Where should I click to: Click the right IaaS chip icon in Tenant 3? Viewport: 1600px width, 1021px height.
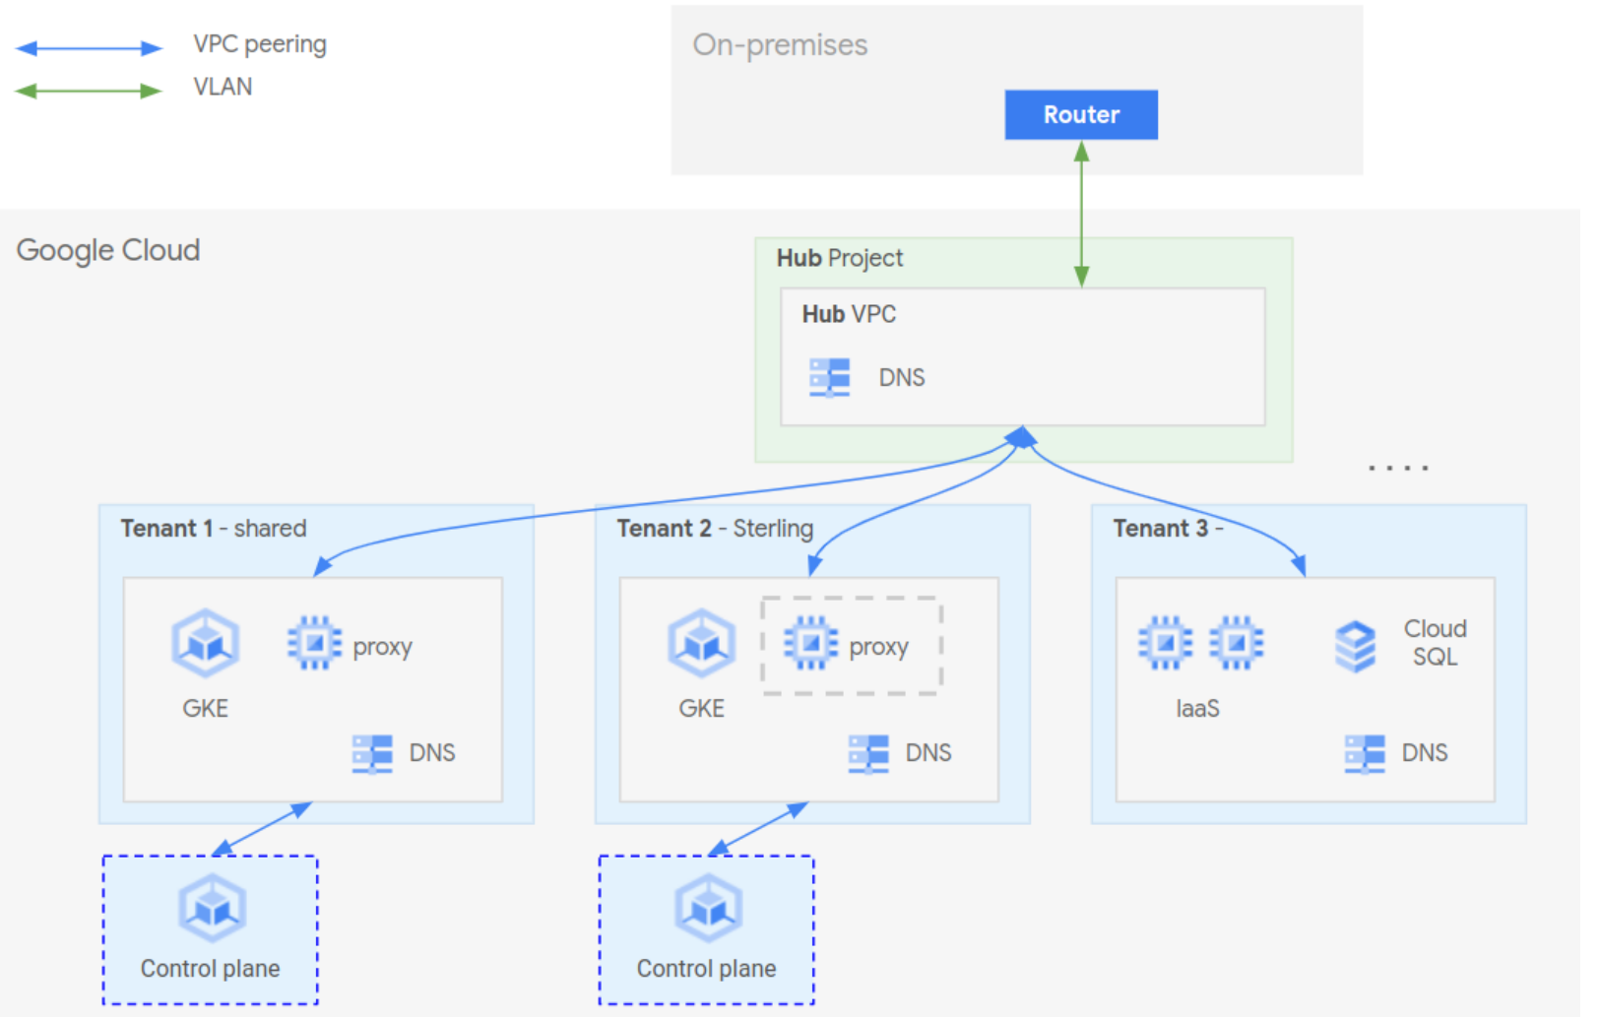[x=1236, y=643]
